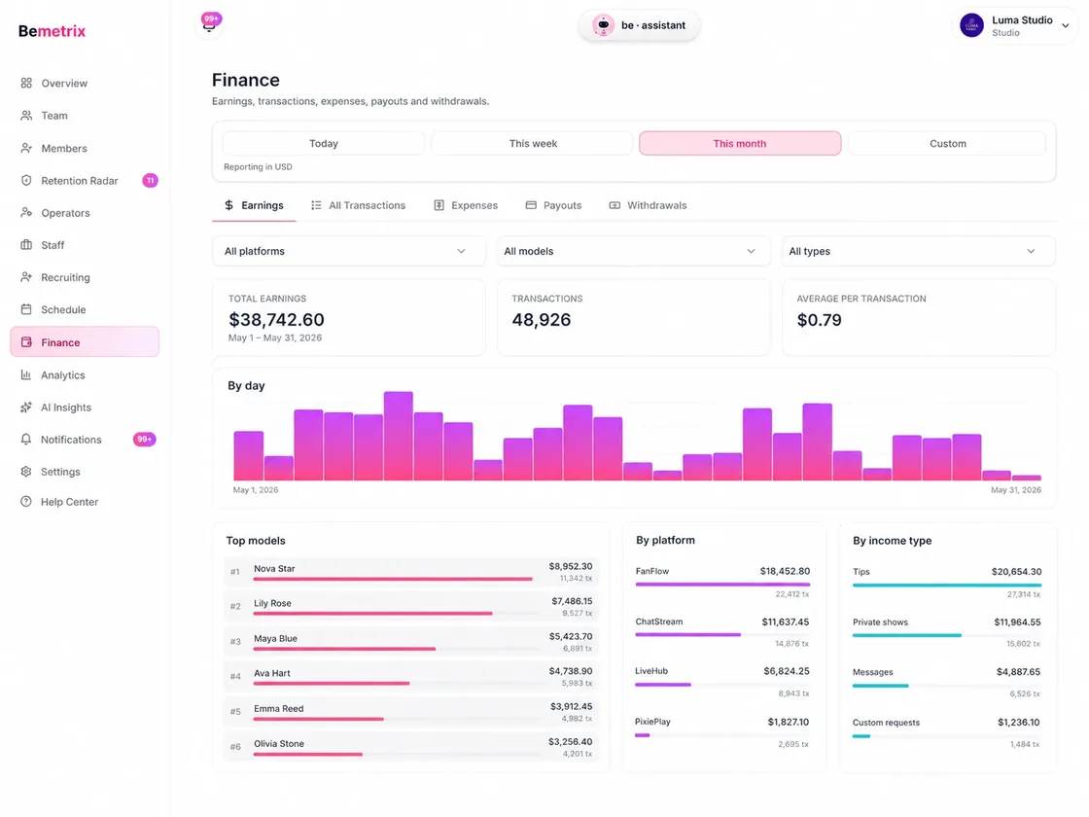Click the Help Center question icon

point(26,502)
